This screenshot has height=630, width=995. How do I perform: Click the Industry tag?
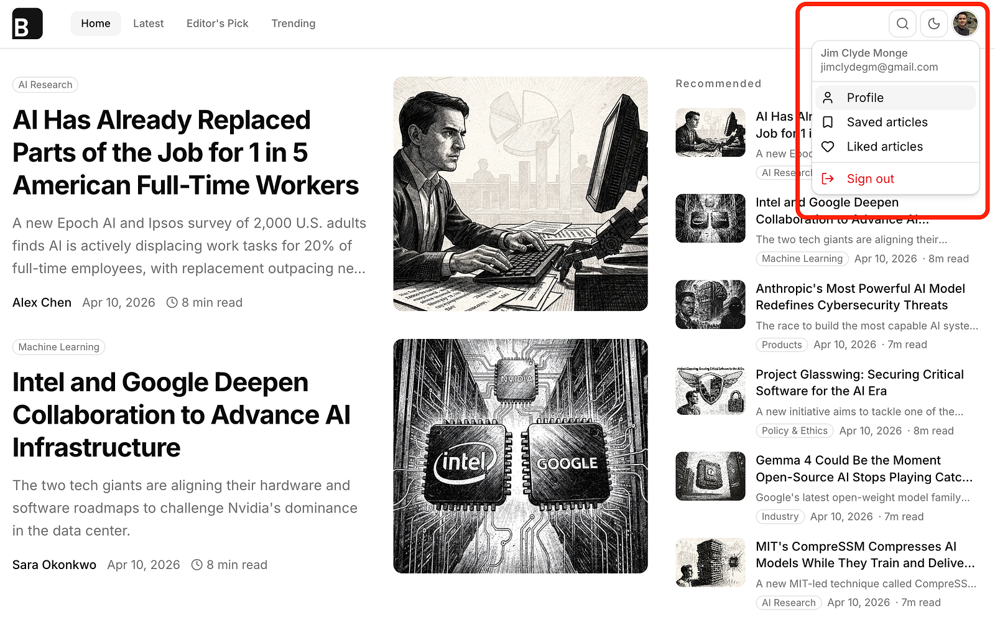[780, 517]
